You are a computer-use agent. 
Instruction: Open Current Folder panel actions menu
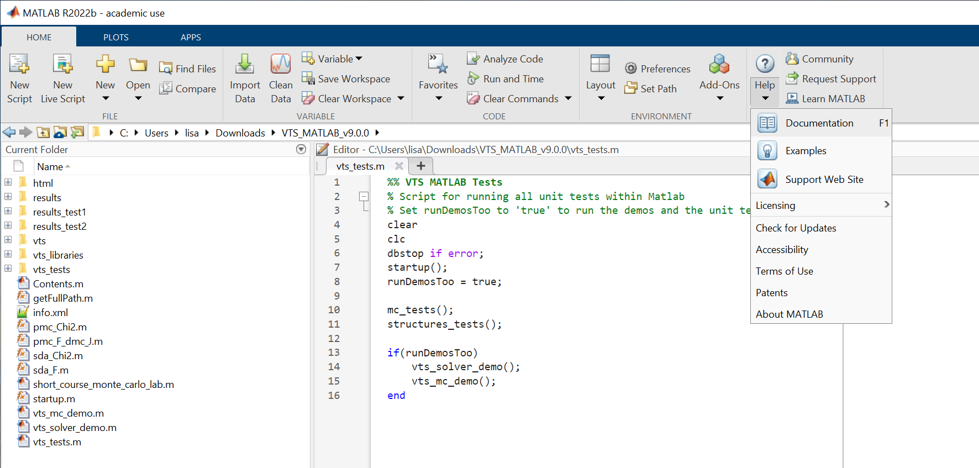click(x=301, y=149)
